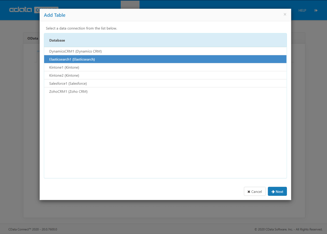This screenshot has height=234, width=327.
Task: Click the logout icon in header
Action: pyautogui.click(x=316, y=10)
